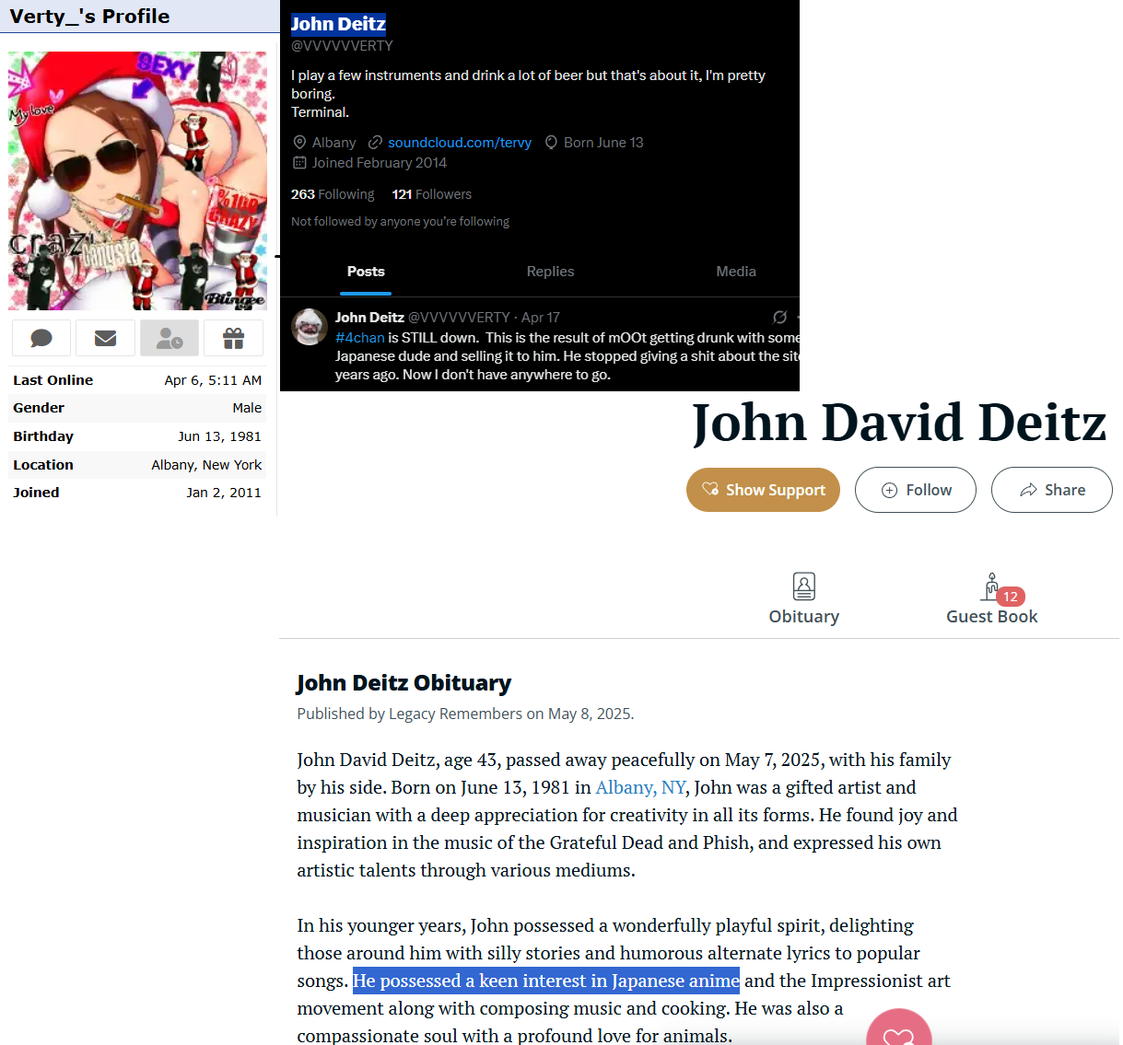This screenshot has height=1045, width=1123.
Task: Click the envelope message icon in profile
Action: tap(106, 339)
